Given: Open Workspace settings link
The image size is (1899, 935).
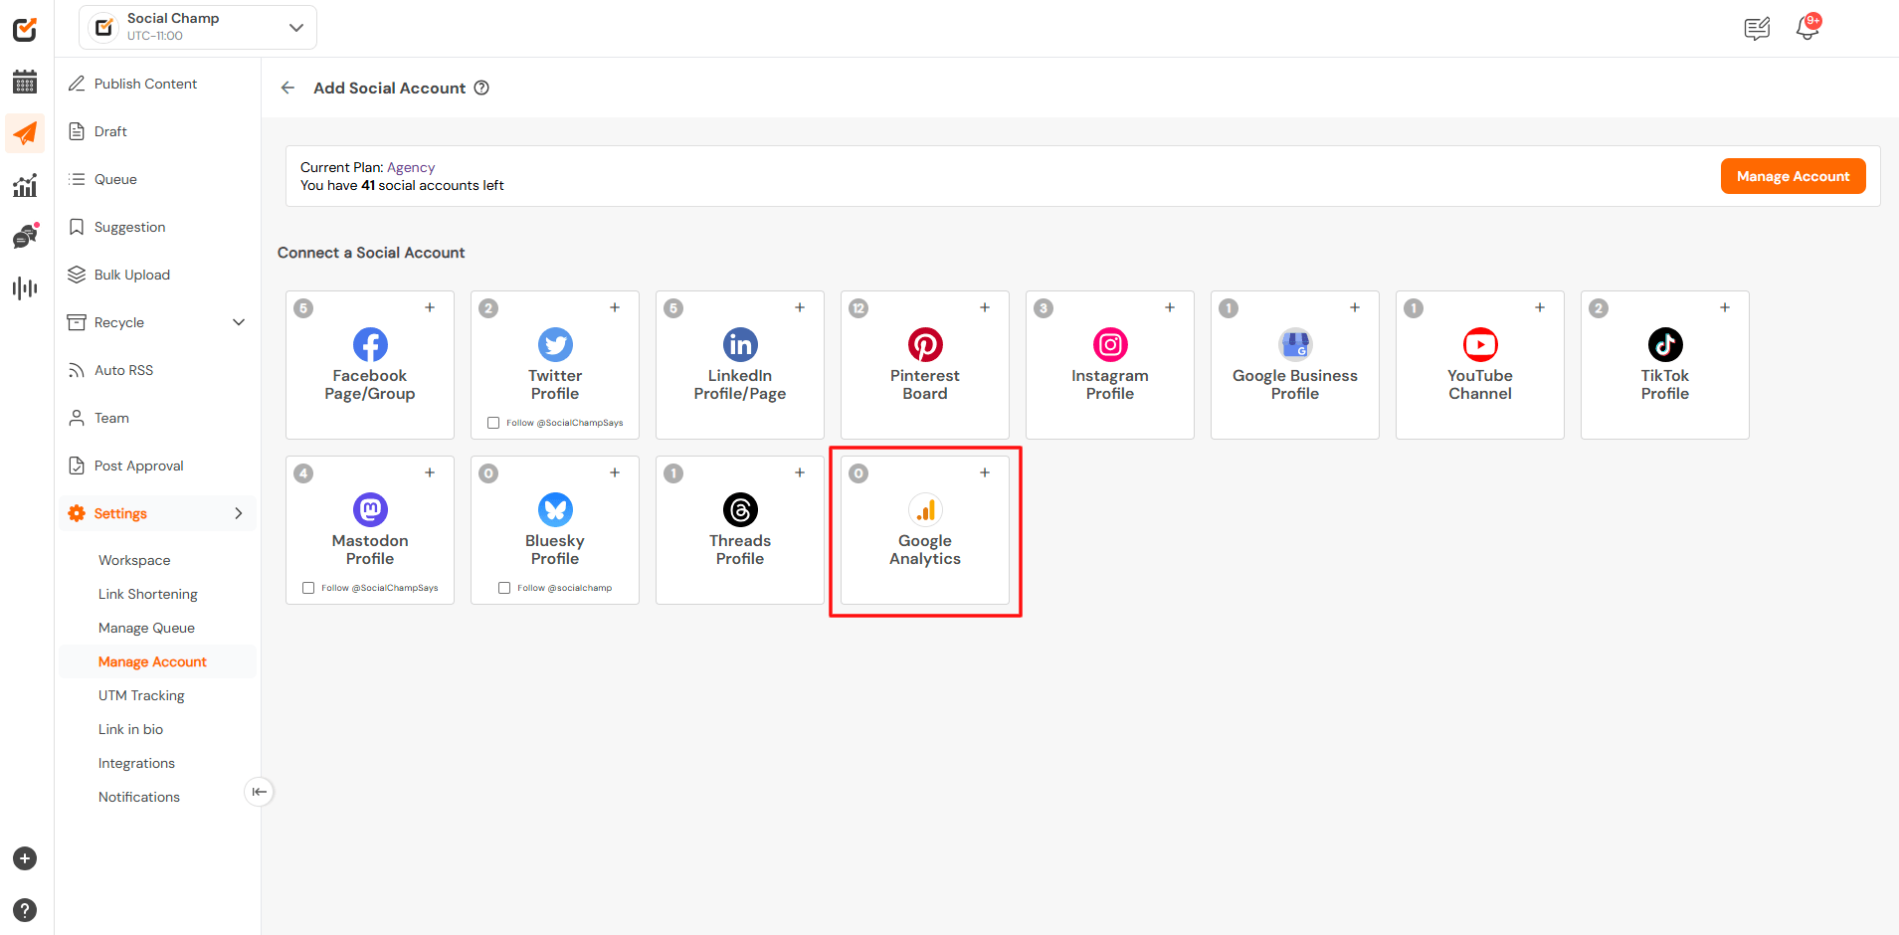Looking at the screenshot, I should tap(134, 560).
